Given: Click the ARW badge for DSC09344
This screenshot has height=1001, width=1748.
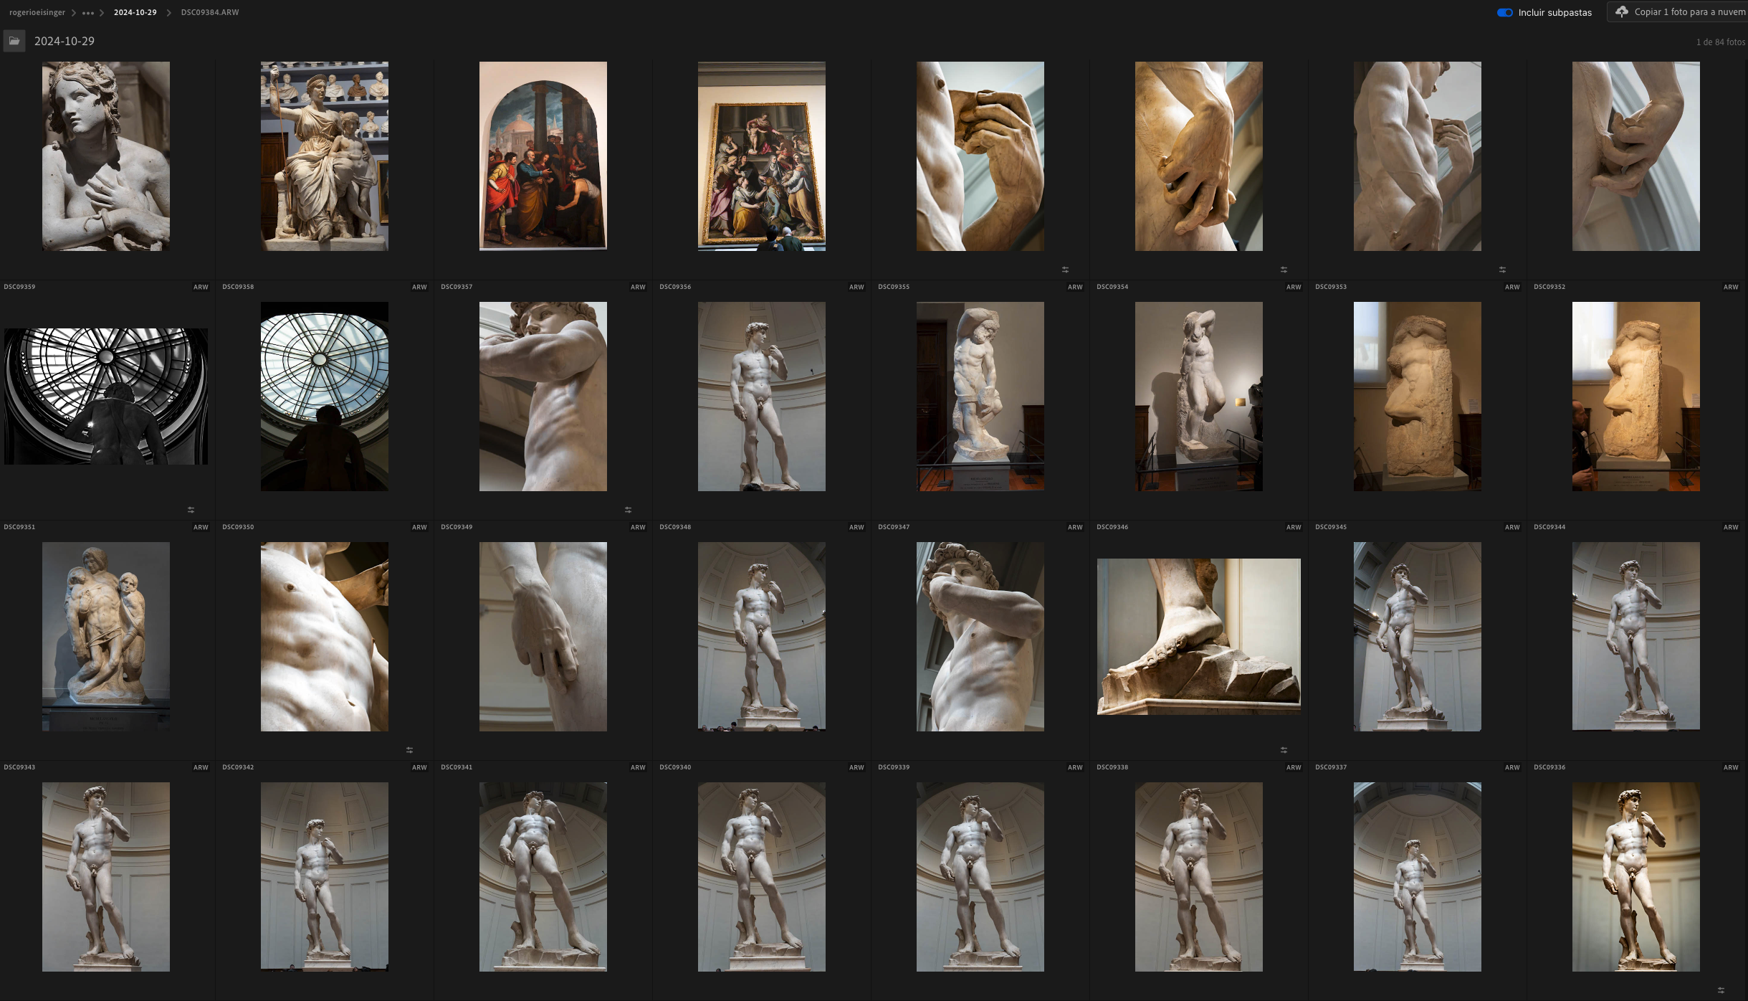Looking at the screenshot, I should pos(1731,527).
